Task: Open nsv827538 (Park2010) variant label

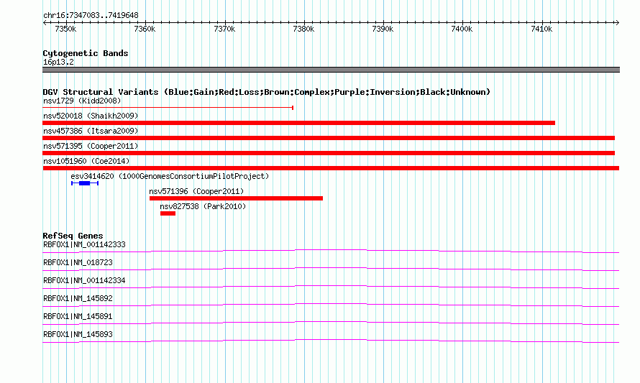Action: click(203, 206)
